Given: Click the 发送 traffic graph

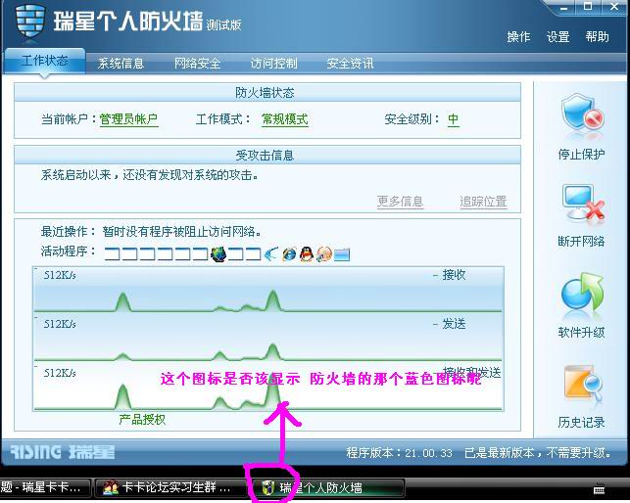Looking at the screenshot, I should pos(268,338).
